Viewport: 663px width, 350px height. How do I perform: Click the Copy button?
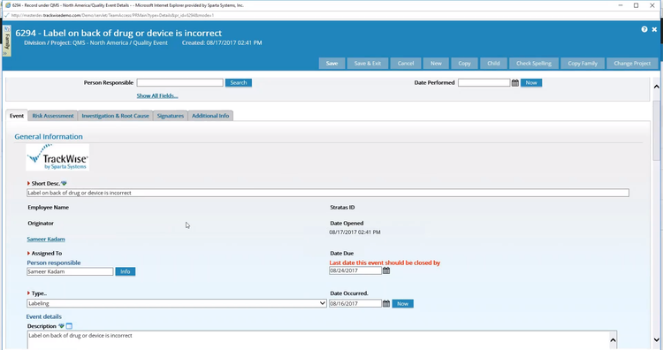pyautogui.click(x=464, y=64)
